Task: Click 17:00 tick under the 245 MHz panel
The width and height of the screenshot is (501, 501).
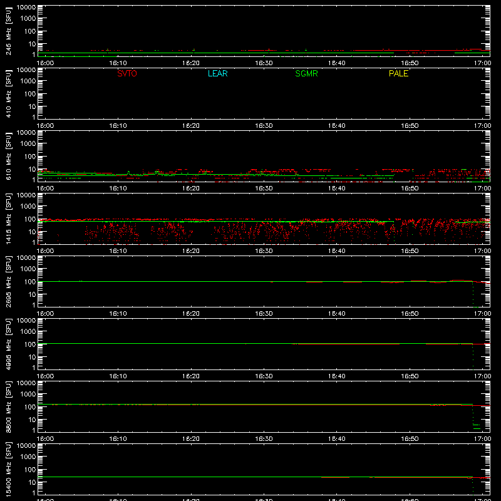Action: [x=482, y=63]
